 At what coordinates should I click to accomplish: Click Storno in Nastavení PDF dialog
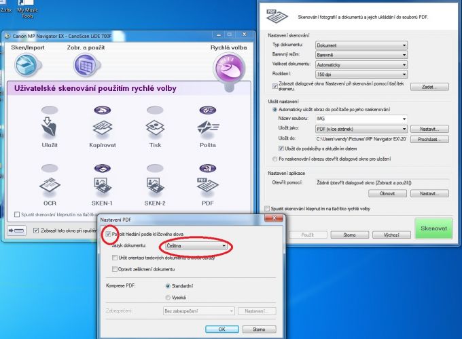click(x=259, y=330)
